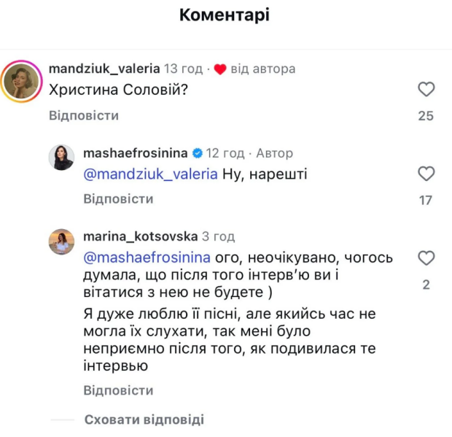View the 2 likes count on marina_kotsovska's reply
Viewport: 452px width, 437px height.
(x=426, y=285)
